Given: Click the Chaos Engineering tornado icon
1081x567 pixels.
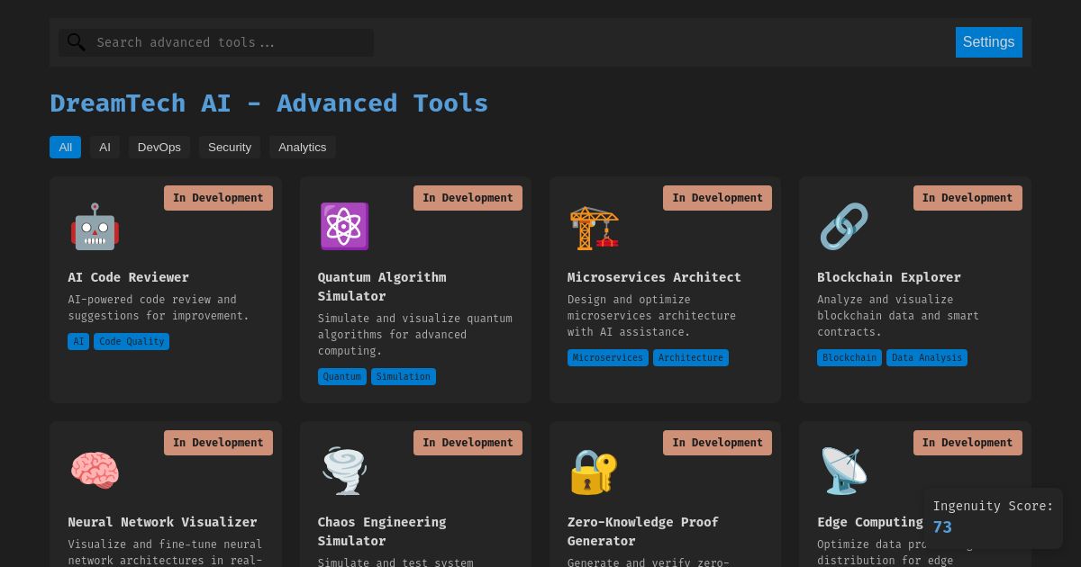Looking at the screenshot, I should coord(344,471).
